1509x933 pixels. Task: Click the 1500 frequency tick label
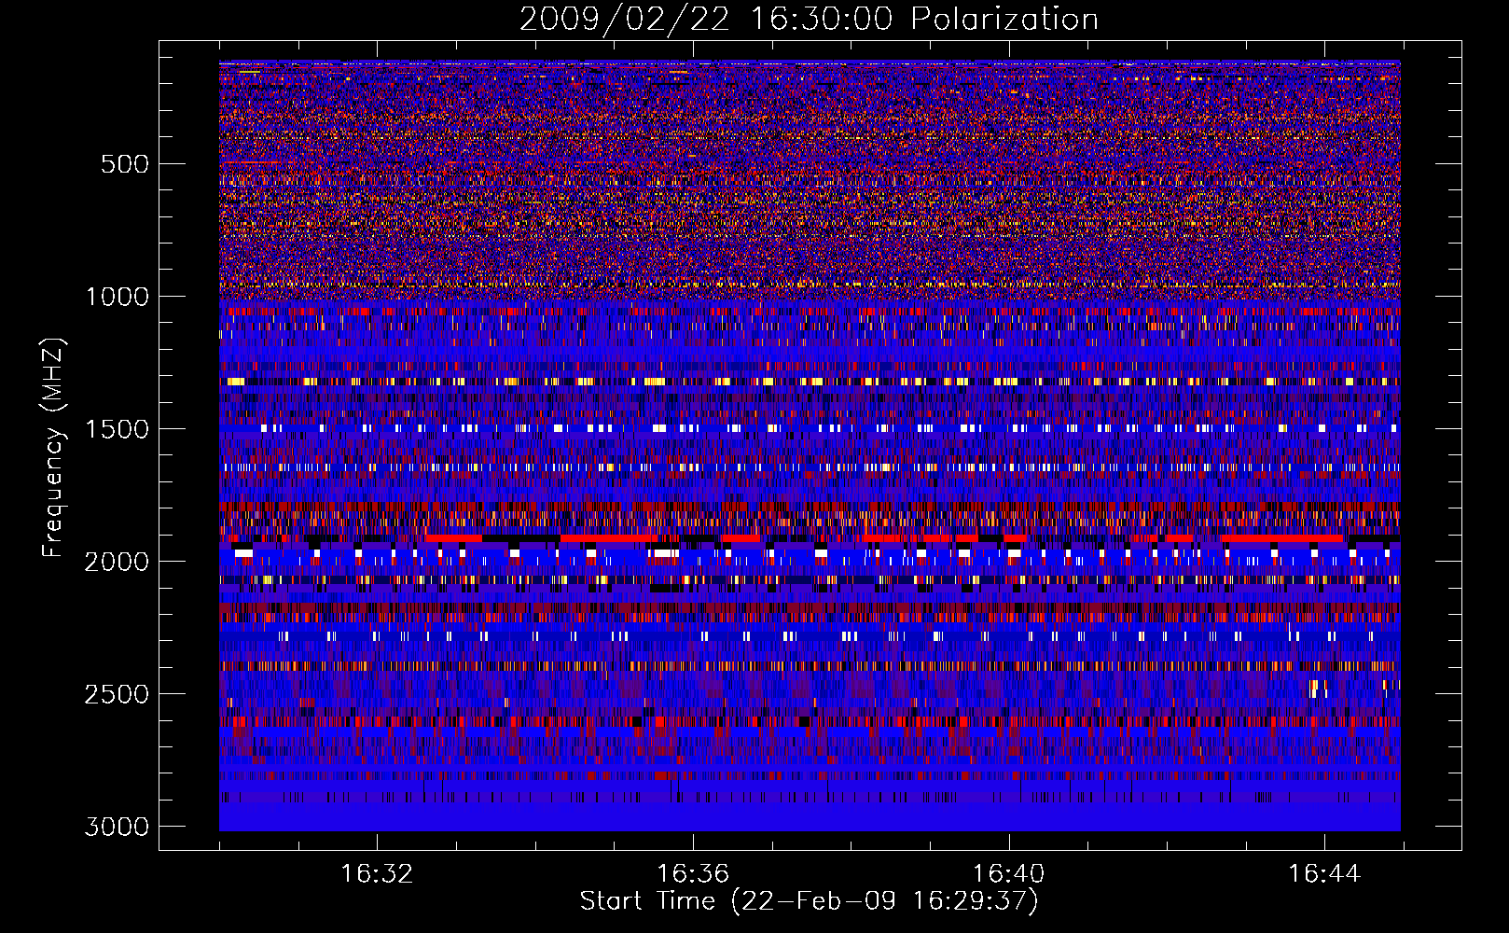(x=117, y=429)
